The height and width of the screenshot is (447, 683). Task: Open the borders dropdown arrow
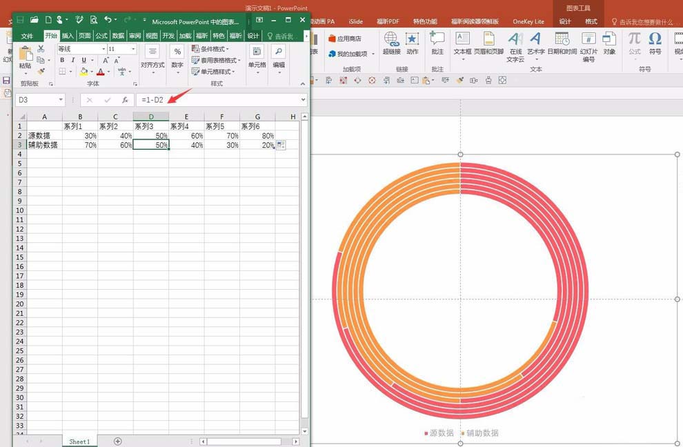[70, 72]
